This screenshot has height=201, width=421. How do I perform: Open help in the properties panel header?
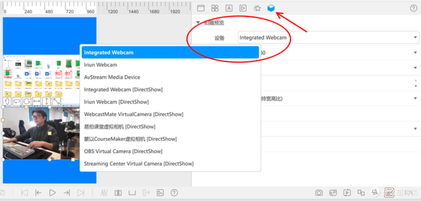coord(414,8)
